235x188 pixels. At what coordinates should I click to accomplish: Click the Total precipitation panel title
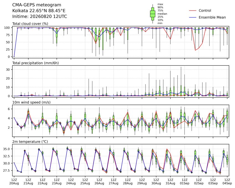[35, 63]
